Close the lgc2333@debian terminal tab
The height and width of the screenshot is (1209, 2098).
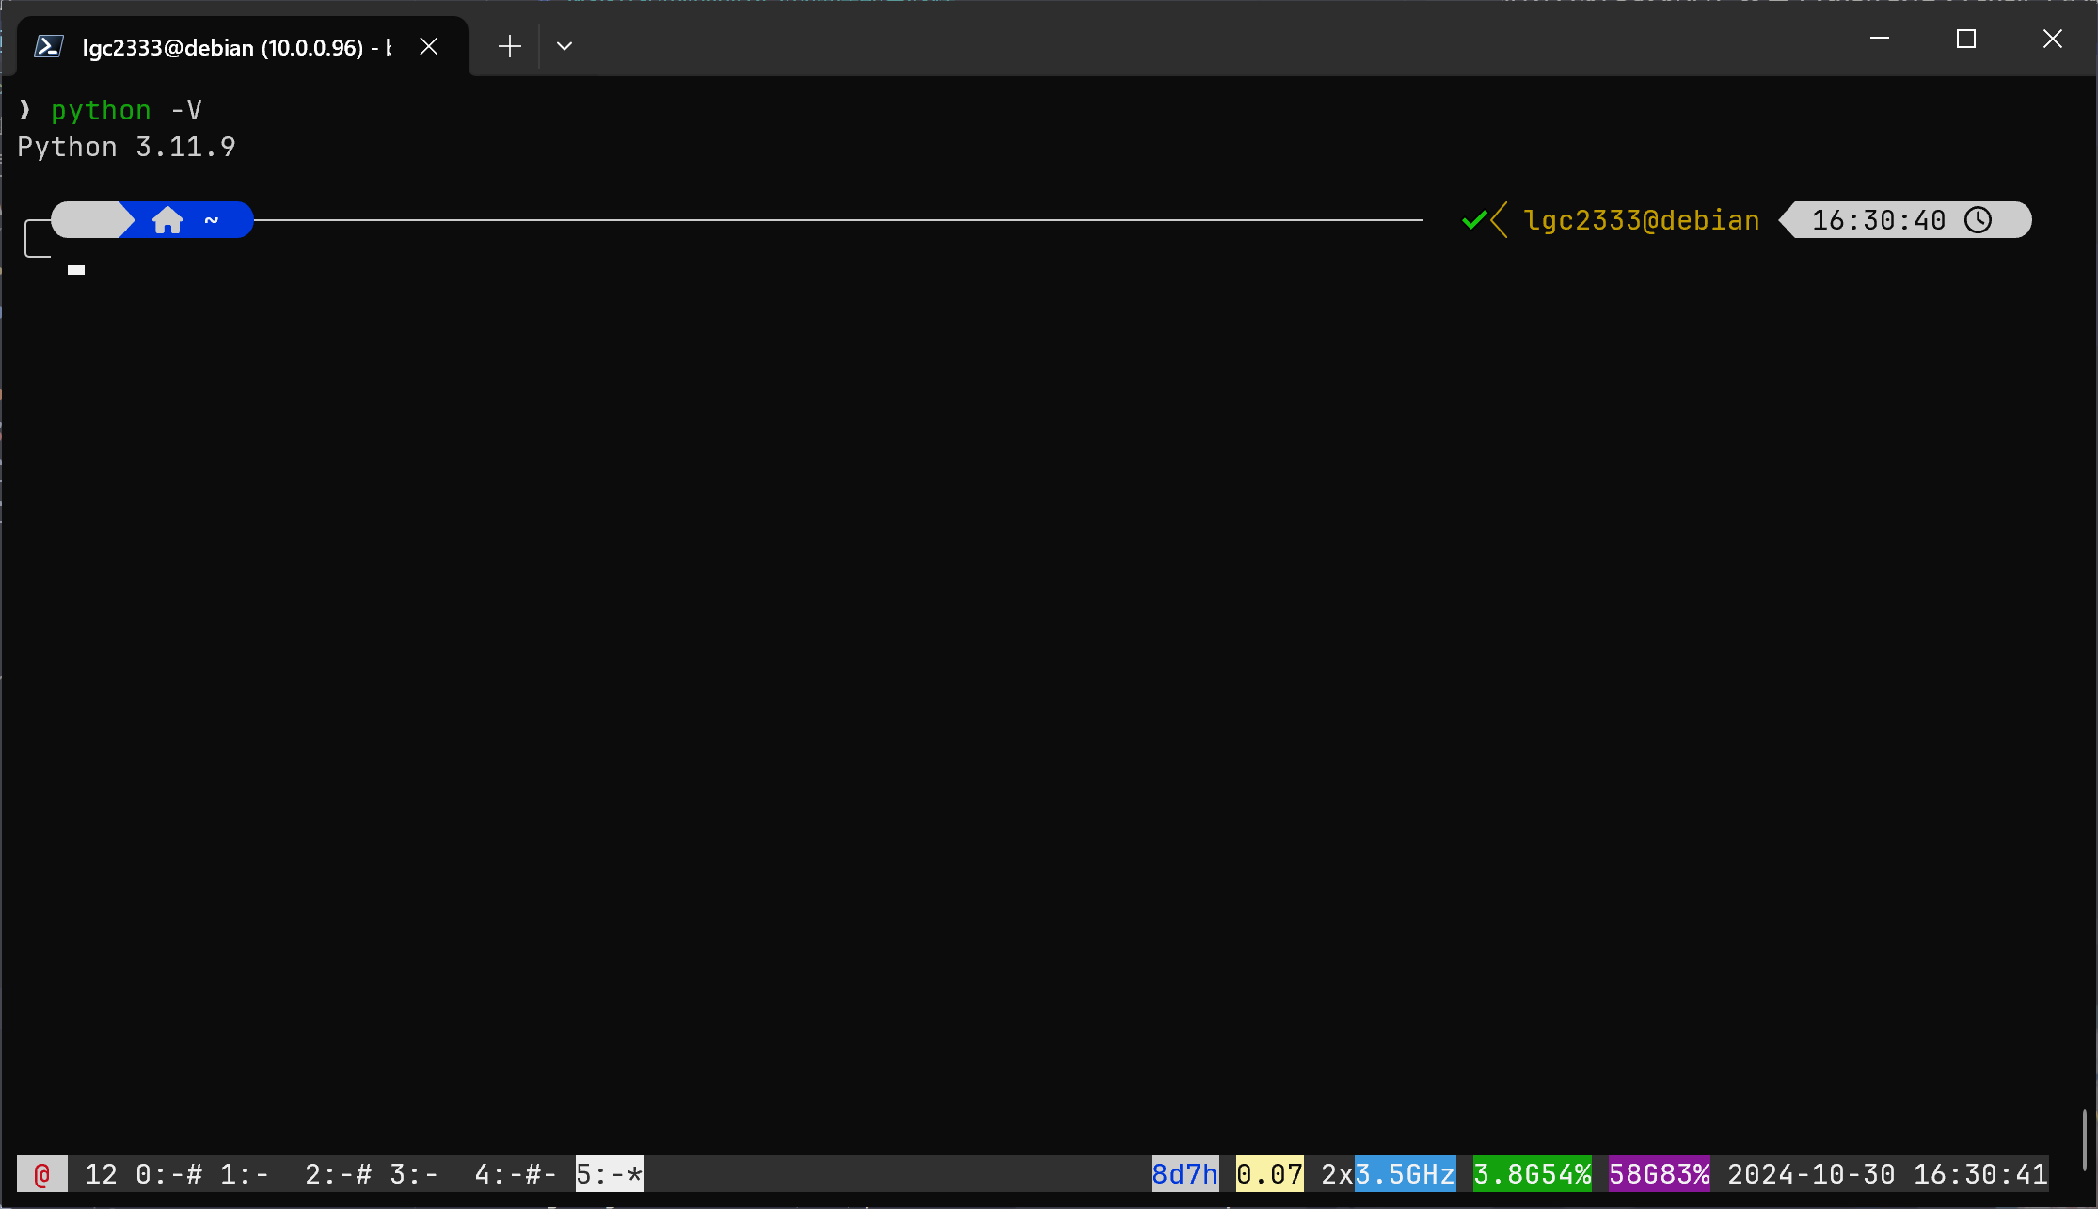coord(429,46)
